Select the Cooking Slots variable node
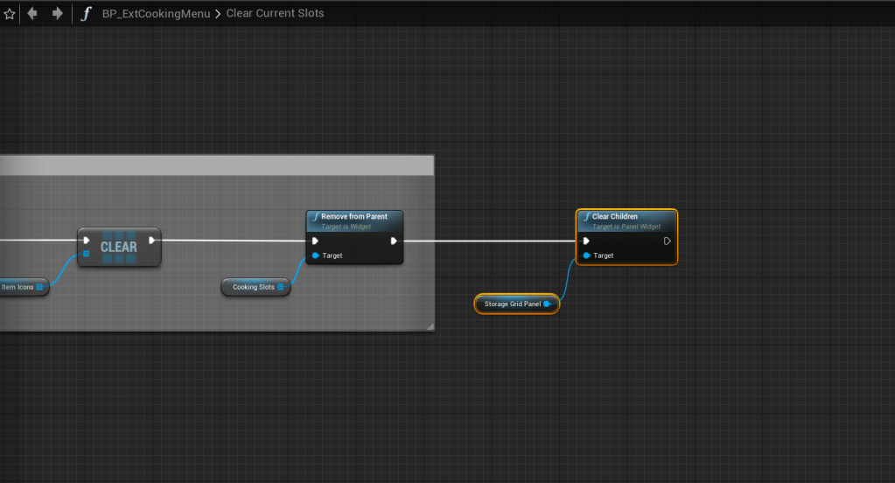The image size is (895, 483). 255,287
